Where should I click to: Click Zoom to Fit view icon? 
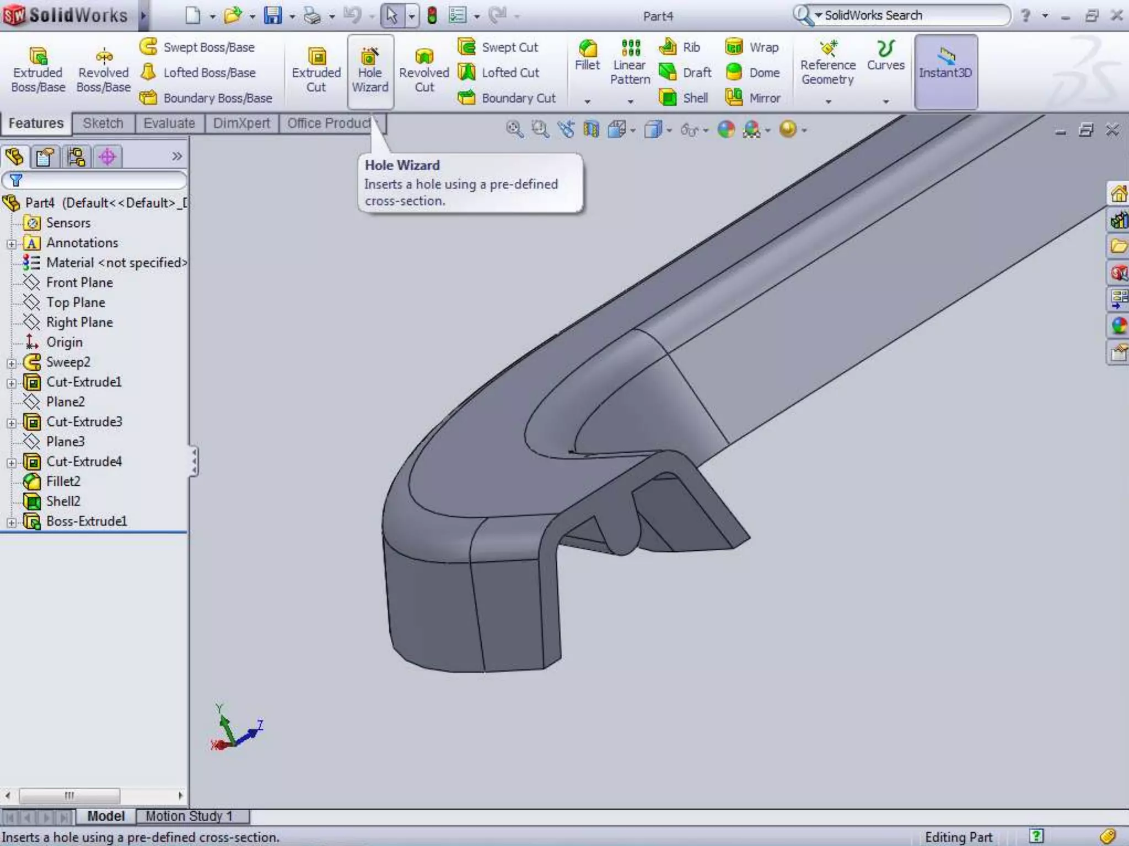tap(514, 129)
